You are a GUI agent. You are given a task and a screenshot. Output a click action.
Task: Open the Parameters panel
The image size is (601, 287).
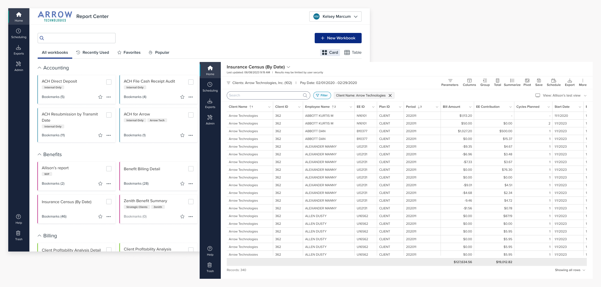450,82
